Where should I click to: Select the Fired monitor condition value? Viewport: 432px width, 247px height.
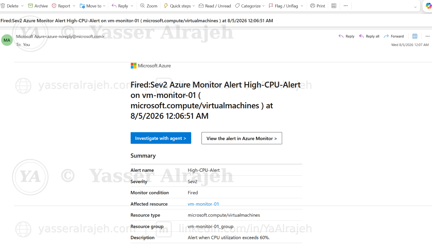tap(193, 193)
